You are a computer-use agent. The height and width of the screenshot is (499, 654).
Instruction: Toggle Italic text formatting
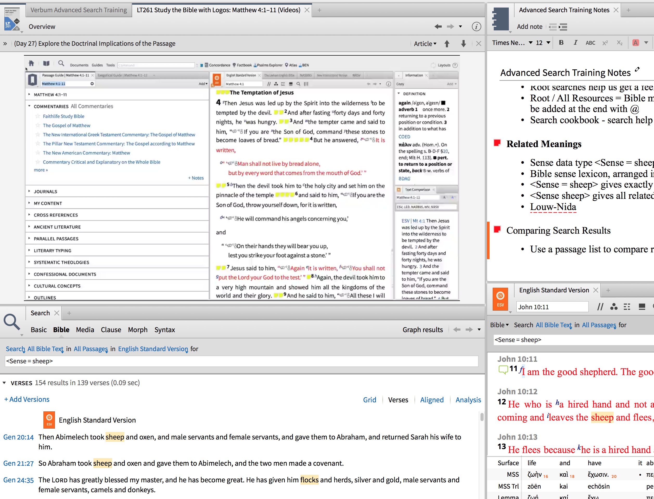pyautogui.click(x=575, y=43)
